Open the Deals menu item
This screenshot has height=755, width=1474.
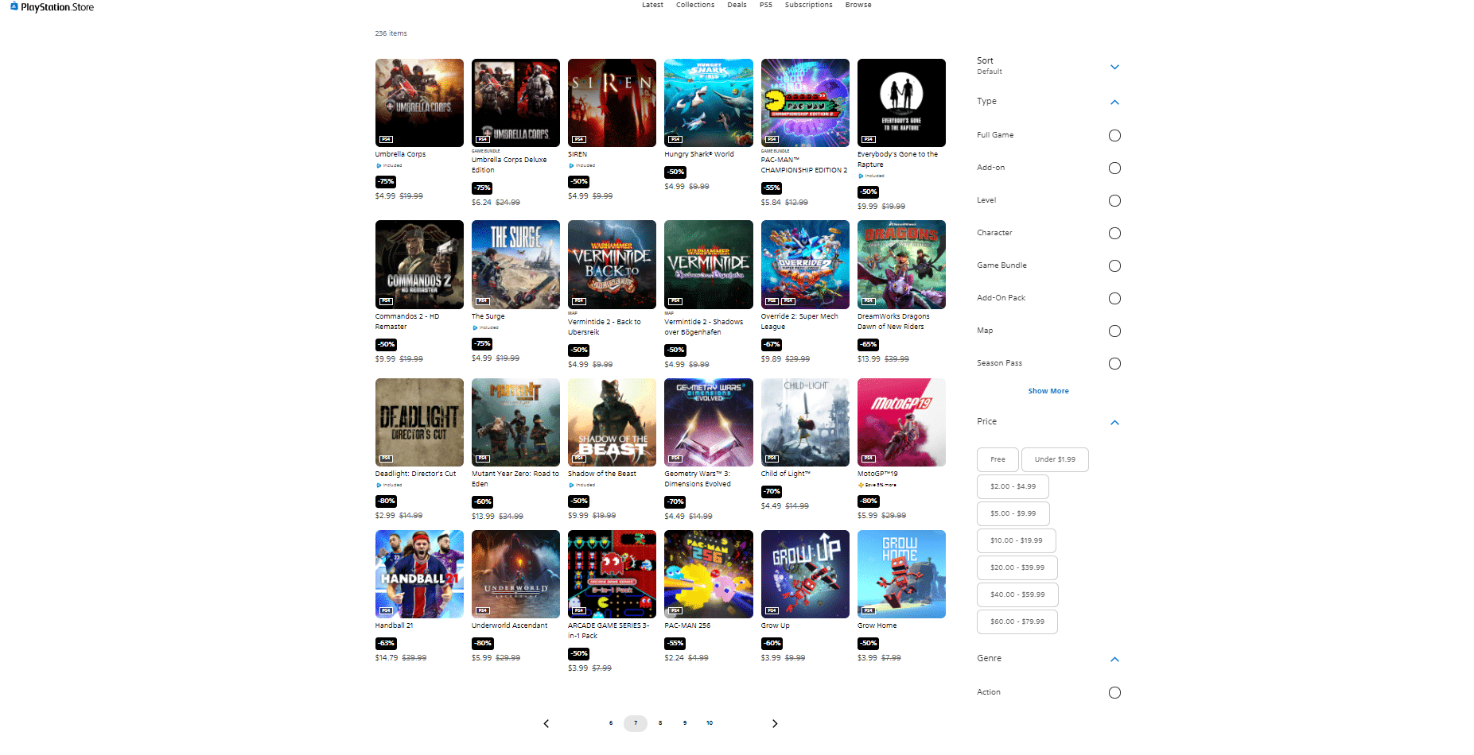point(737,5)
